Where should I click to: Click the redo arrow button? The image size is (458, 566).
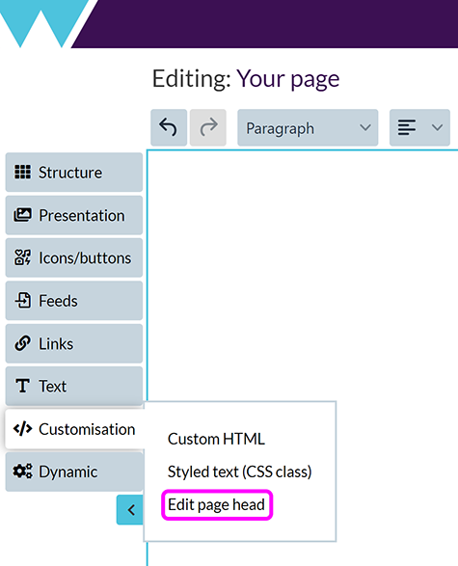pyautogui.click(x=208, y=128)
